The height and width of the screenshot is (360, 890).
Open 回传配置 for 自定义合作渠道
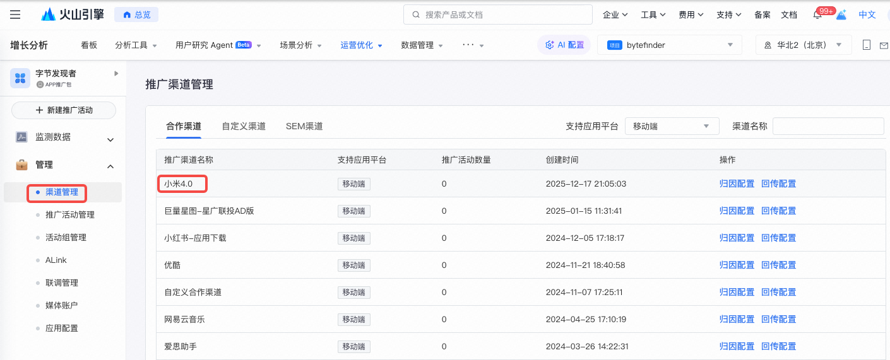778,292
